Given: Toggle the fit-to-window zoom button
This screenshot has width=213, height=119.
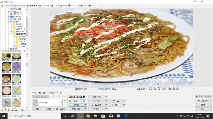Looking at the screenshot, I should click(x=159, y=89).
